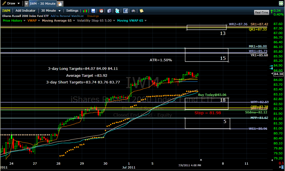Open the Volatility Stop 65 5.00 dropdown
285x171 pixels.
tap(114, 21)
